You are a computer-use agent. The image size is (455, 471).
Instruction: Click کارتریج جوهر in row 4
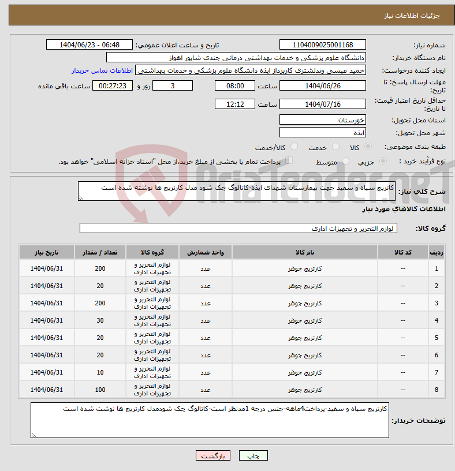(x=305, y=320)
